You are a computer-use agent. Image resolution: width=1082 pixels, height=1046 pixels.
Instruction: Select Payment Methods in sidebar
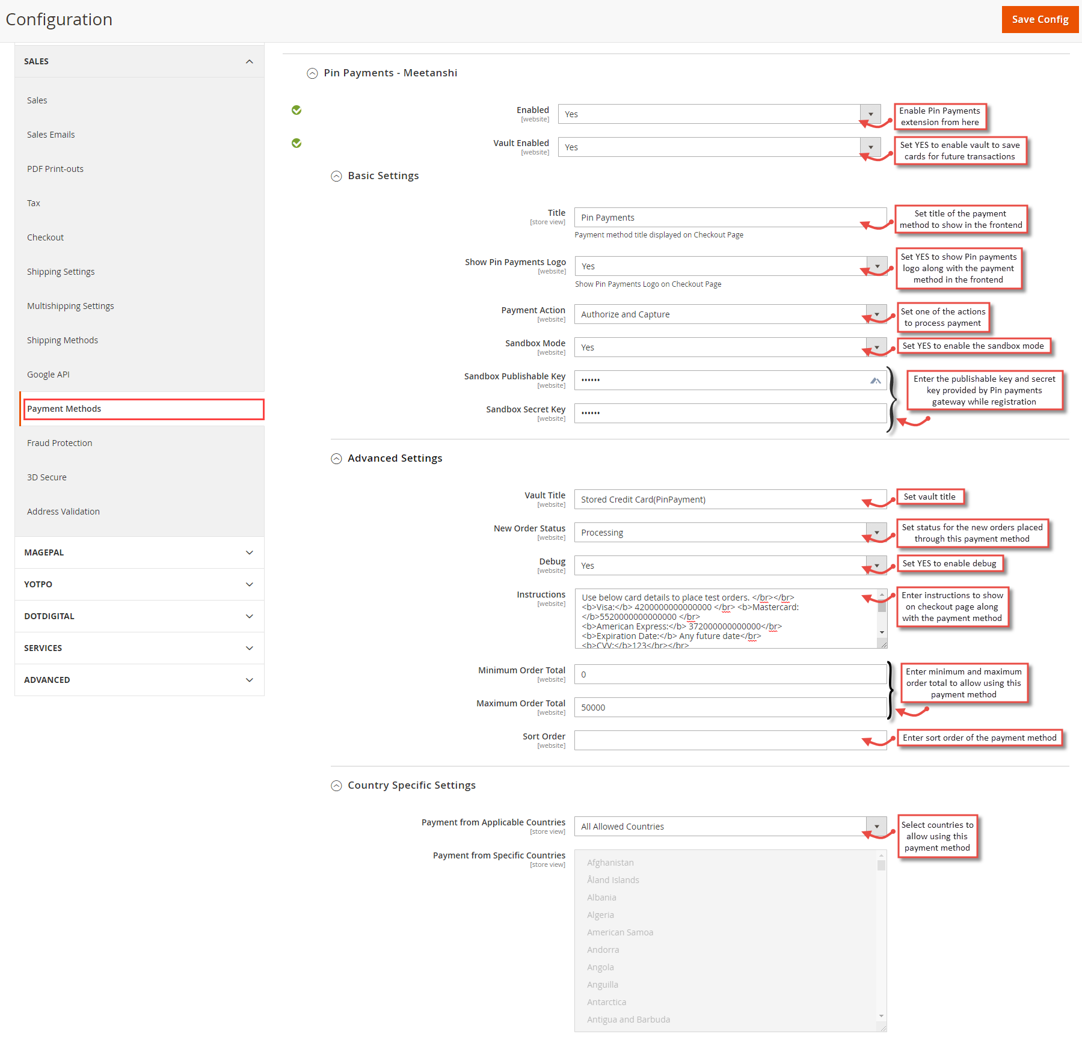pyautogui.click(x=143, y=409)
